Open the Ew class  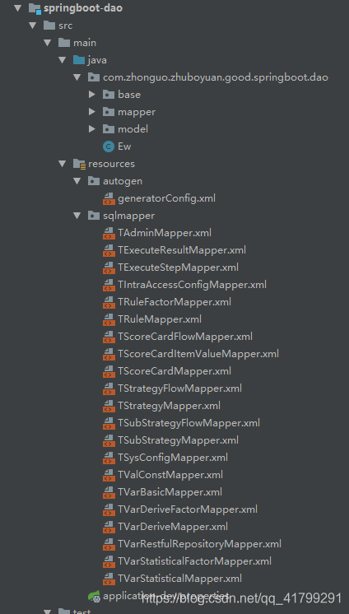pos(124,147)
